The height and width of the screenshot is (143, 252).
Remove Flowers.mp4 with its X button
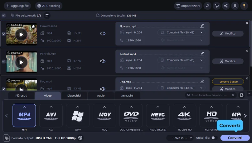point(247,23)
